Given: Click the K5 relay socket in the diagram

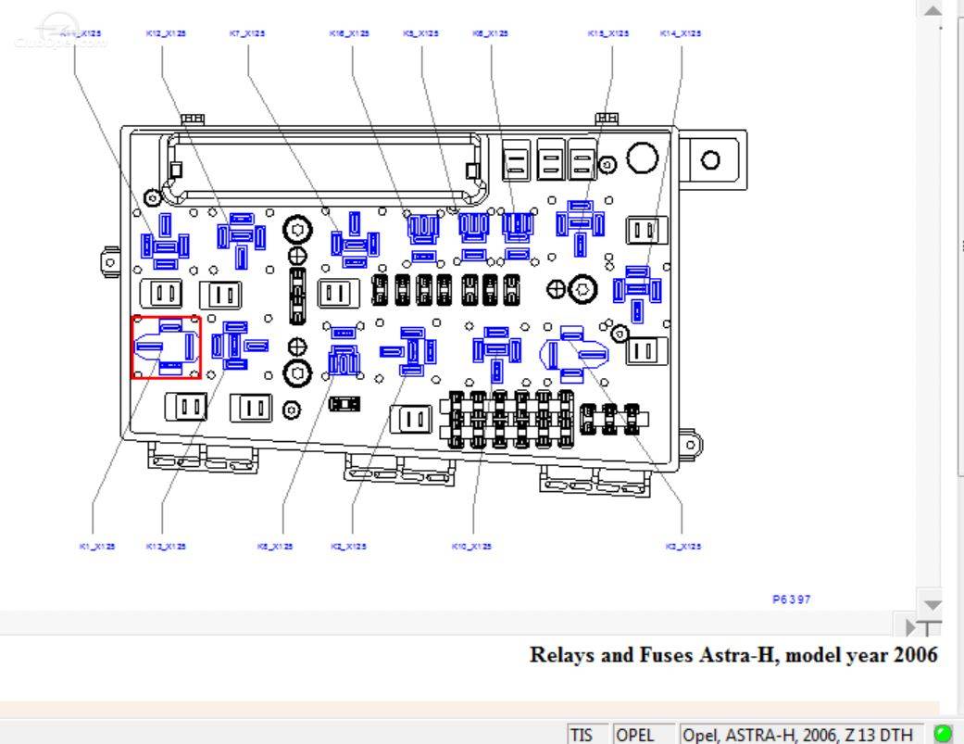Looking at the screenshot, I should (x=474, y=237).
